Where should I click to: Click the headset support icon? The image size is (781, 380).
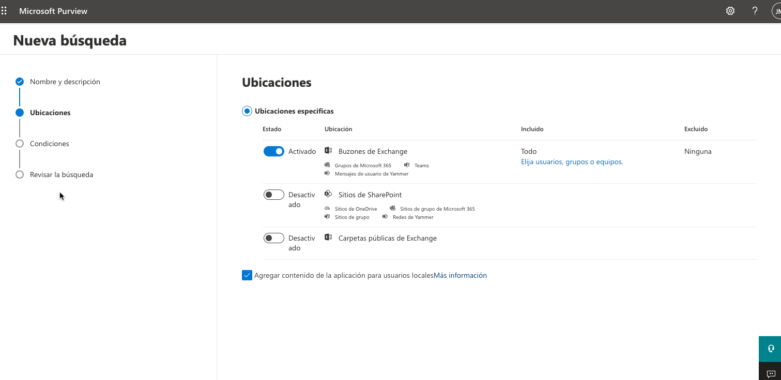point(770,349)
